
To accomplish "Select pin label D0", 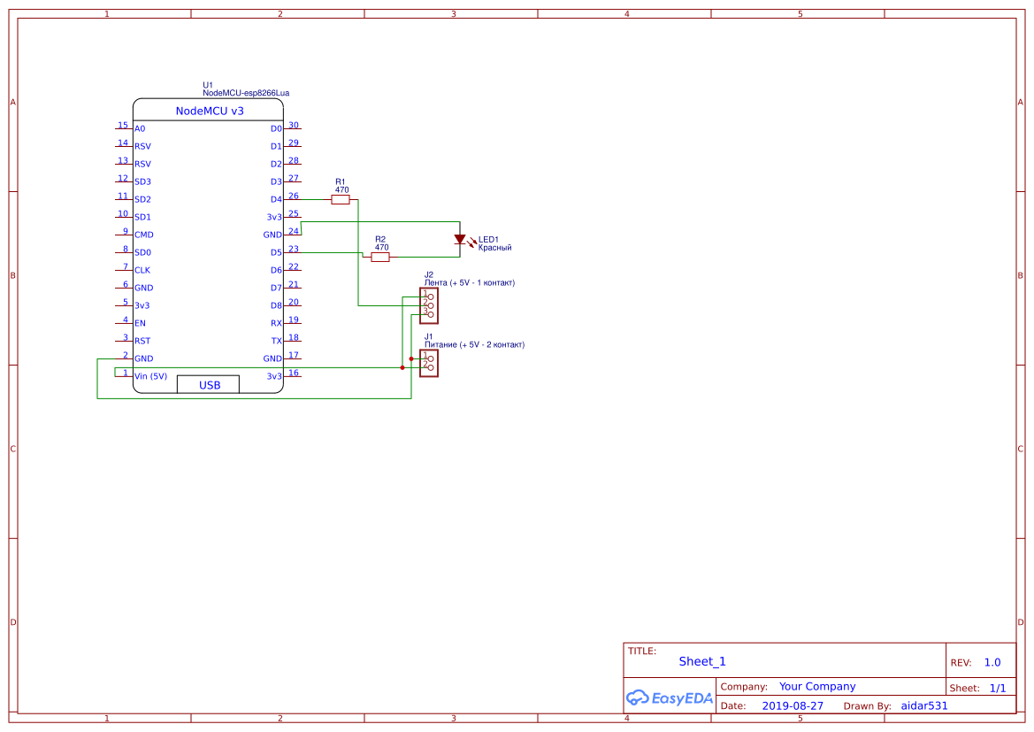I will pyautogui.click(x=276, y=128).
